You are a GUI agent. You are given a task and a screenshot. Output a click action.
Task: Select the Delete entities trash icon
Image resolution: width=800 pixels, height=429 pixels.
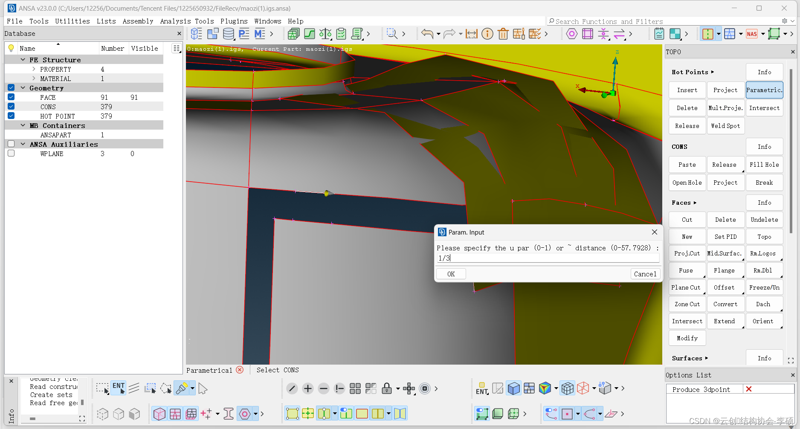tap(503, 34)
